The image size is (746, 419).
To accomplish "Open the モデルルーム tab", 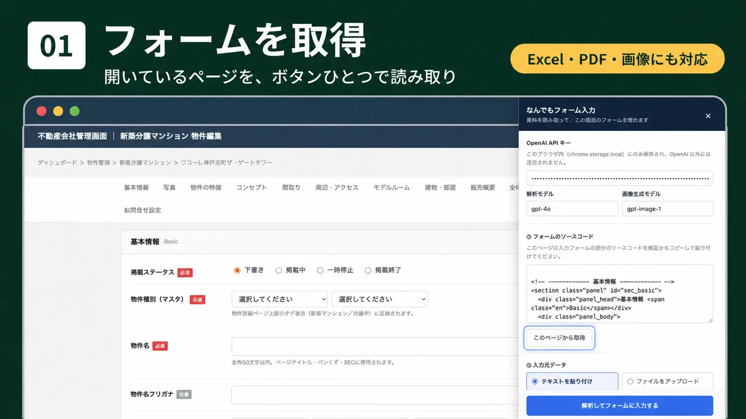I will click(x=392, y=187).
